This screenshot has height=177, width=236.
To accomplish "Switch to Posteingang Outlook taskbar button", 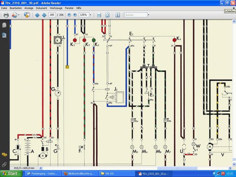I will point(43,174).
